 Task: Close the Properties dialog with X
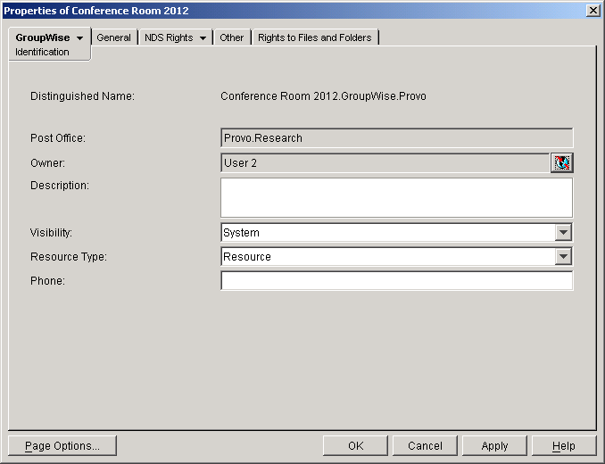[x=593, y=11]
